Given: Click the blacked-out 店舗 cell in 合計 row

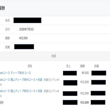Looking at the screenshot, I should [x=98, y=102].
